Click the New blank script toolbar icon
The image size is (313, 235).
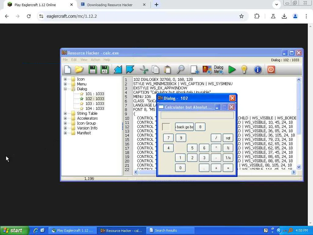[x=68, y=69]
